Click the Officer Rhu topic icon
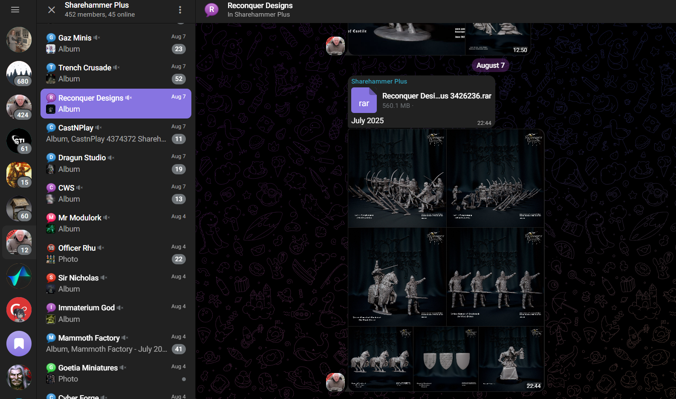 51,248
